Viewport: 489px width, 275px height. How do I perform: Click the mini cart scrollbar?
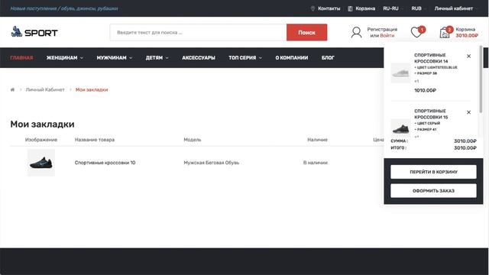pos(481,79)
